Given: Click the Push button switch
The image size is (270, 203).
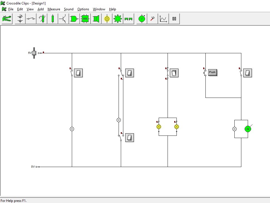Looking at the screenshot, I should (x=213, y=72).
